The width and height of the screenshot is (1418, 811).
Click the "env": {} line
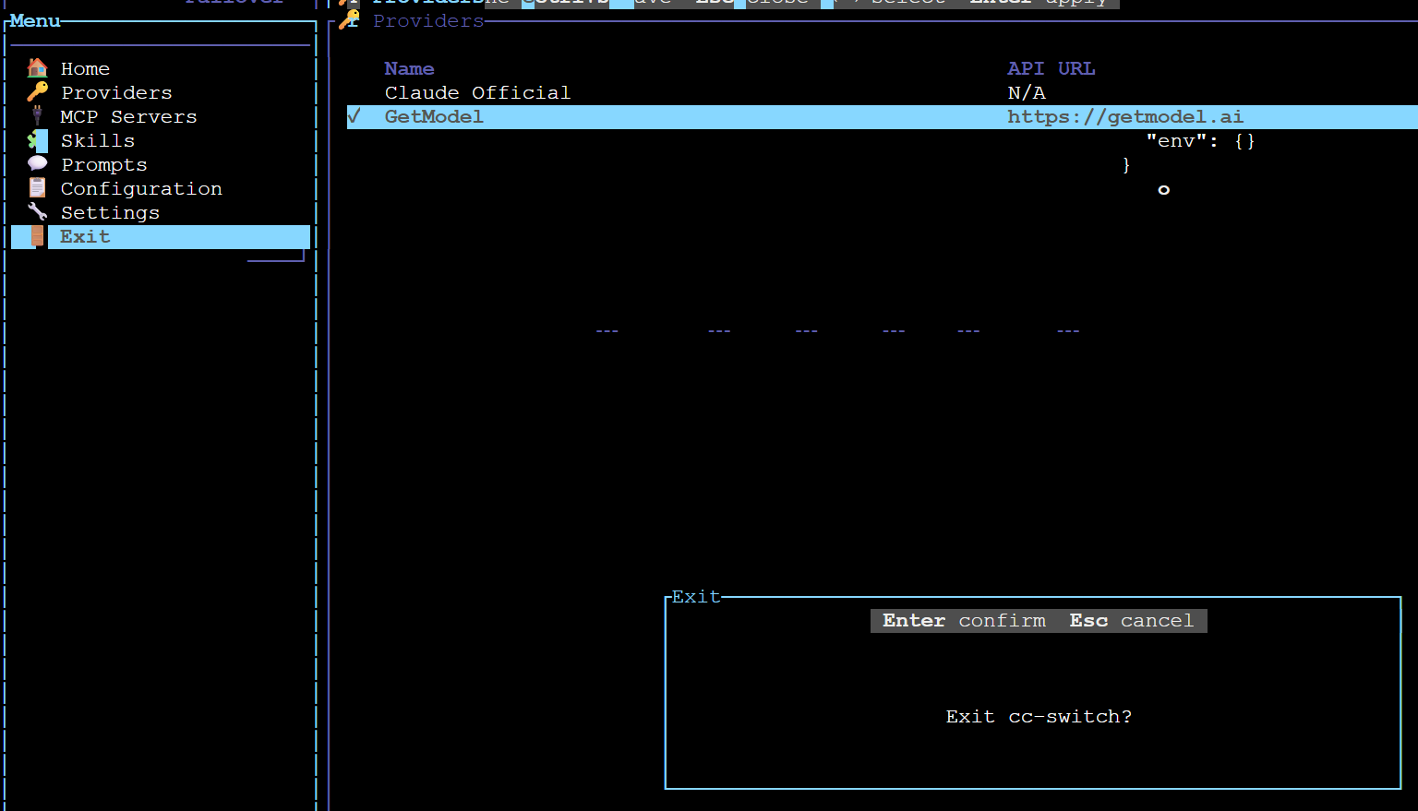point(1200,140)
